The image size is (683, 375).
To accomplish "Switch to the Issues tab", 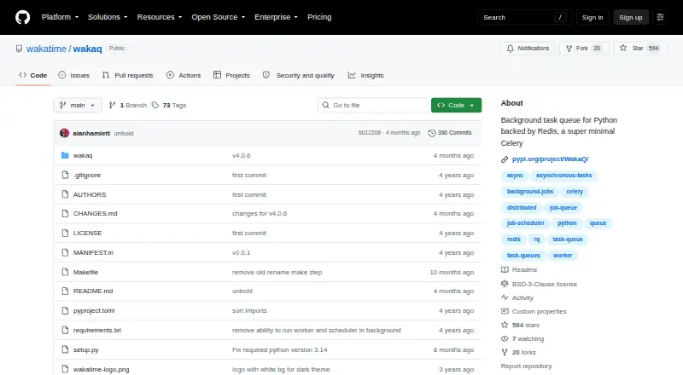I will [x=74, y=75].
